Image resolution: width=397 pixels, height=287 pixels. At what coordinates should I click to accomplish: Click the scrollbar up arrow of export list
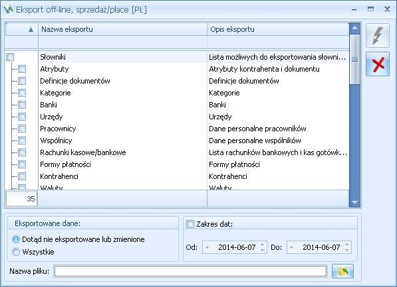click(354, 28)
